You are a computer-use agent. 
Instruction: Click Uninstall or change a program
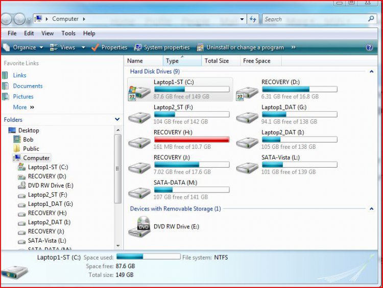241,47
